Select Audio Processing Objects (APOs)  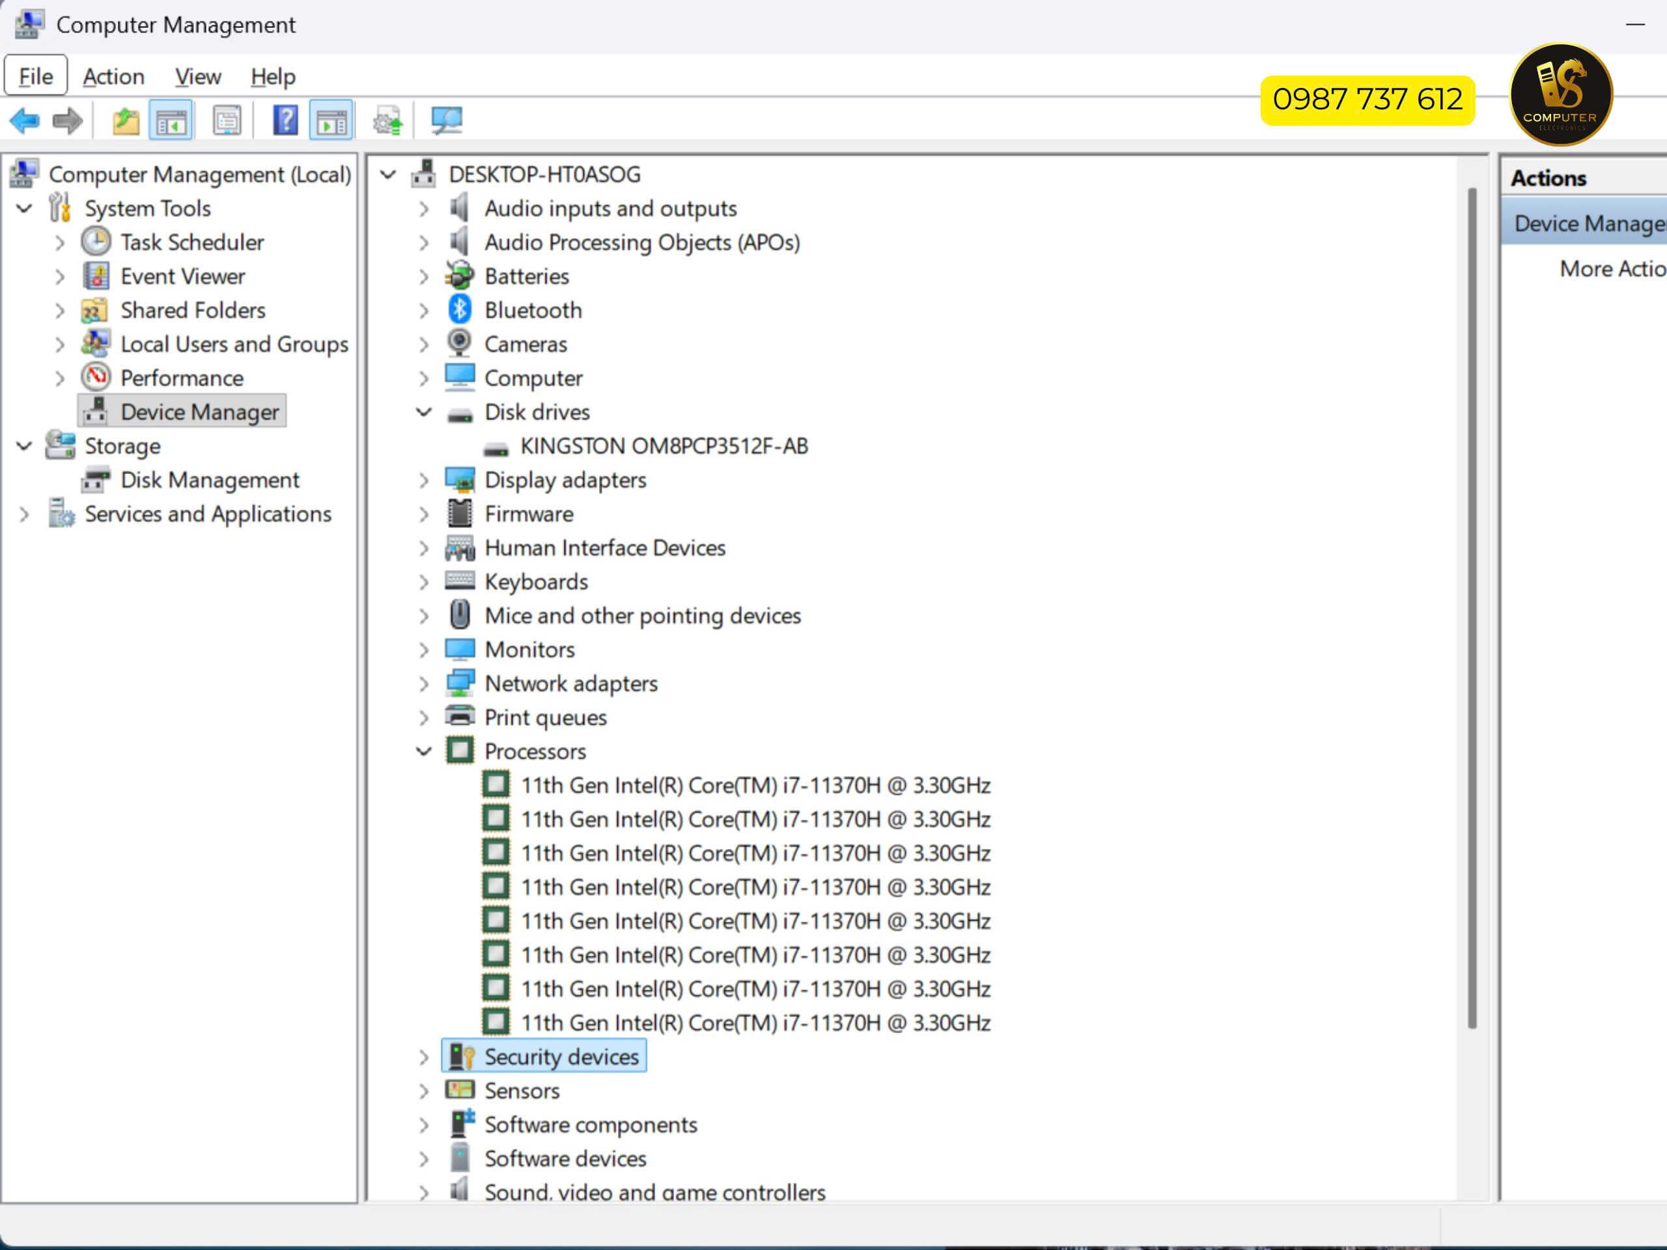642,243
